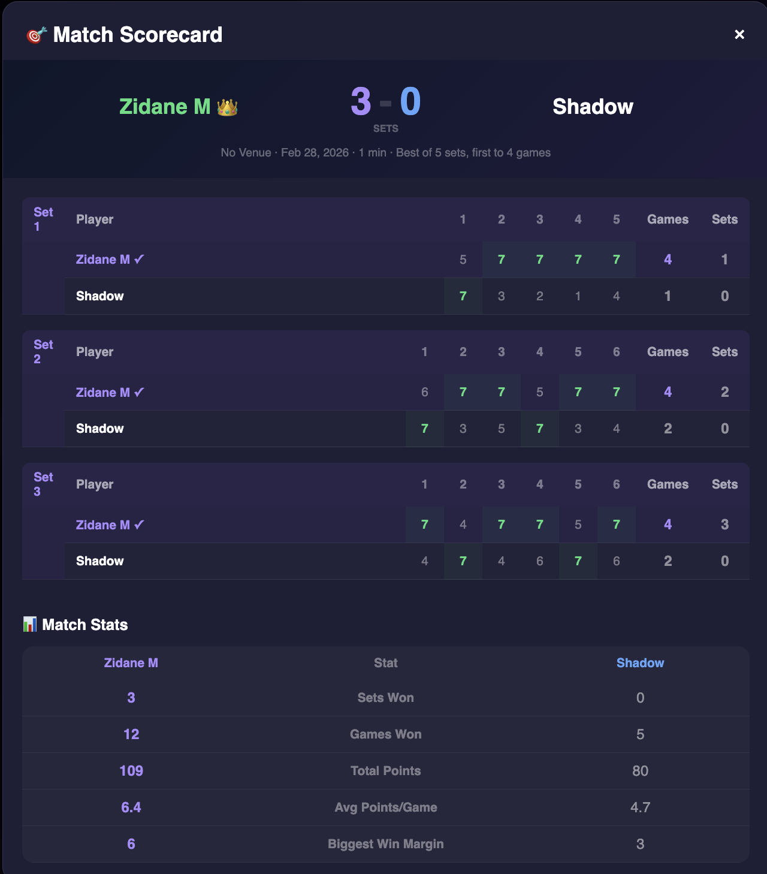Screen dimensions: 767x874
Task: Select the Set 3 label
Action: tap(43, 484)
